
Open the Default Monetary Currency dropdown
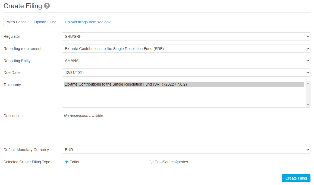click(186, 150)
